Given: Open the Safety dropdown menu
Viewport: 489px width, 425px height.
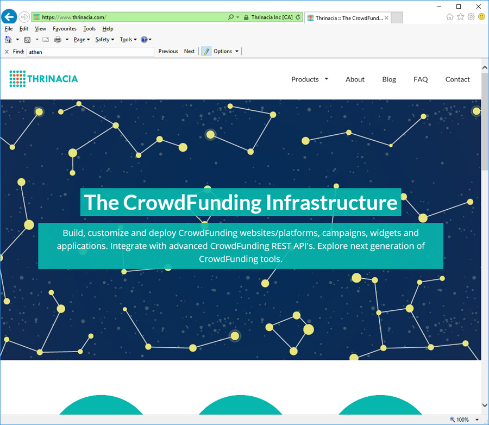Looking at the screenshot, I should [105, 40].
